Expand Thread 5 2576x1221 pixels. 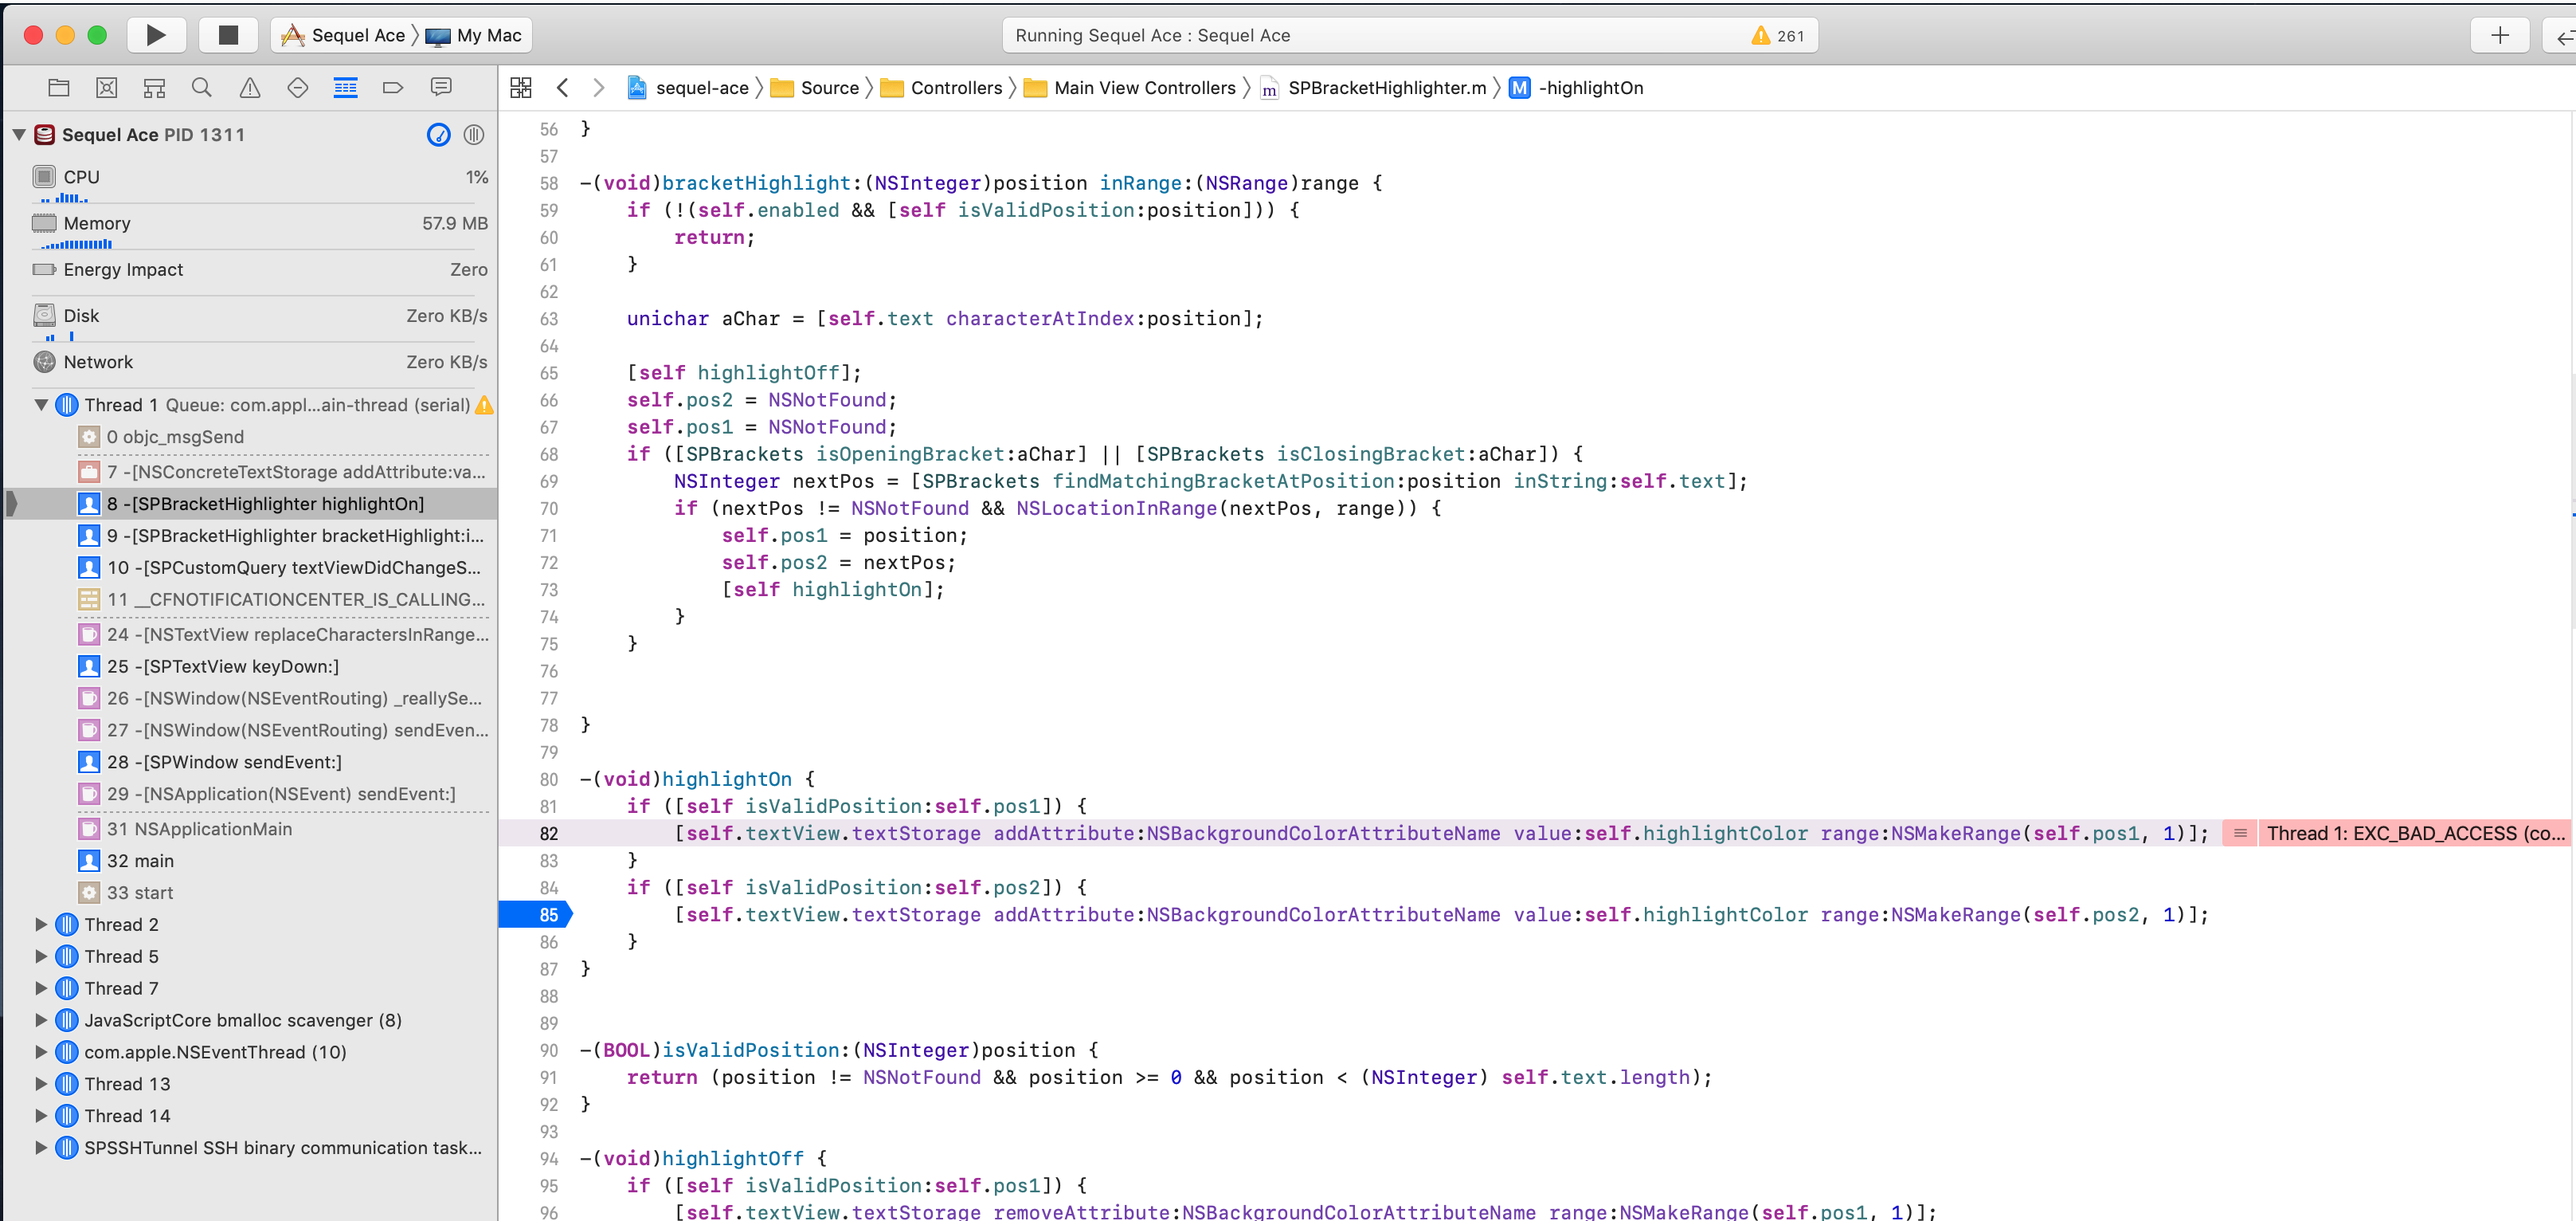[x=41, y=956]
